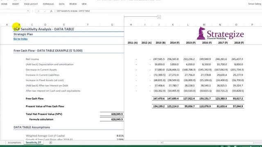Select column J header
Image resolution: width=262 pixels, height=147 pixels.
pyautogui.click(x=159, y=24)
